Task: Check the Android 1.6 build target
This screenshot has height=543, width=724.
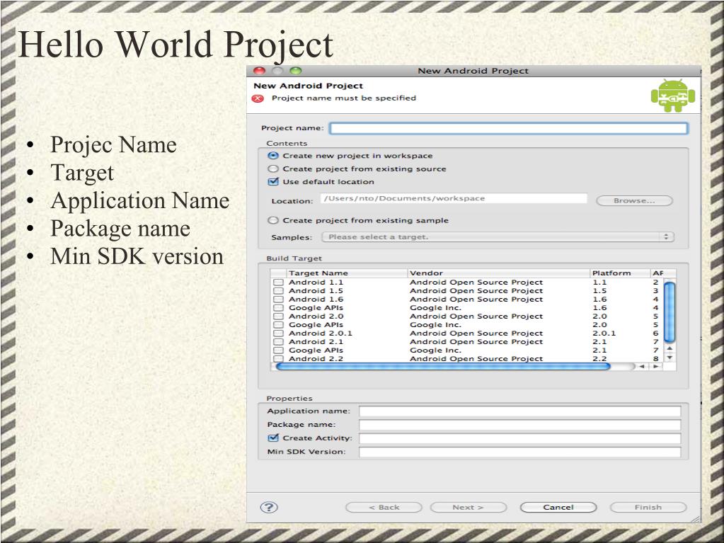Action: (278, 299)
